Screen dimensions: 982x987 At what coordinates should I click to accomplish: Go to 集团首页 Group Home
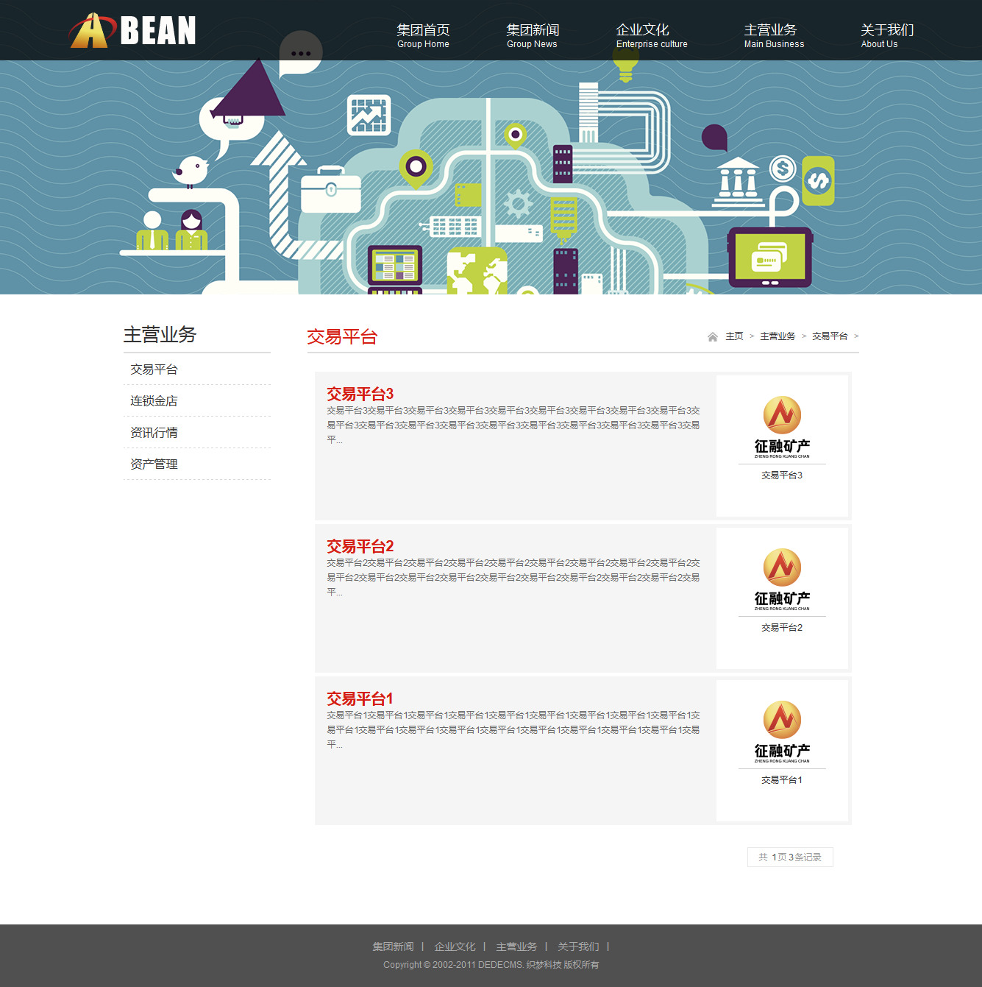pyautogui.click(x=423, y=35)
